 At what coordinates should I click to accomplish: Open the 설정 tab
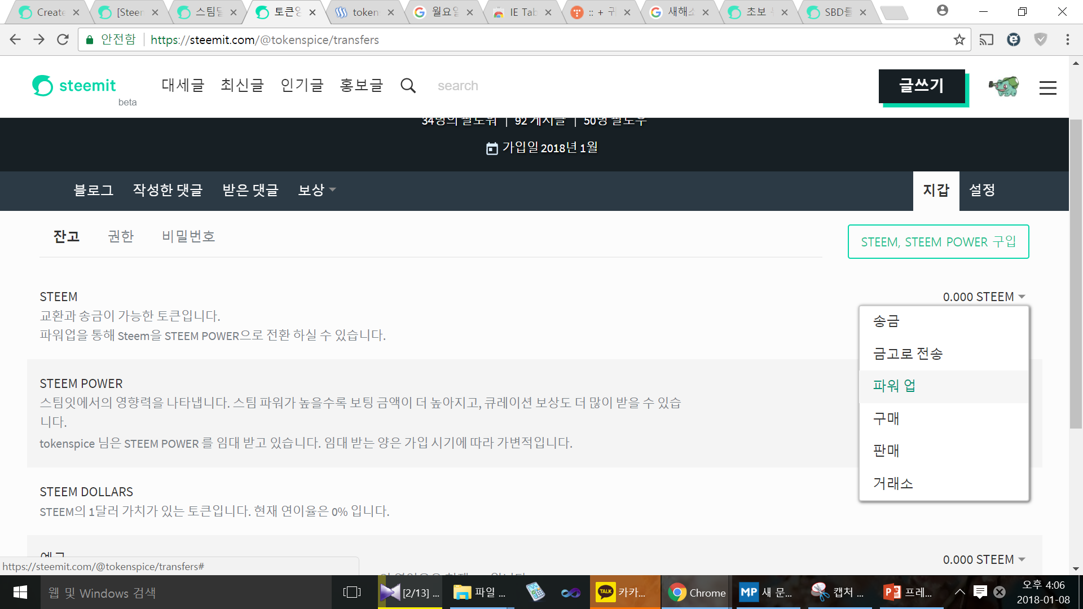982,191
